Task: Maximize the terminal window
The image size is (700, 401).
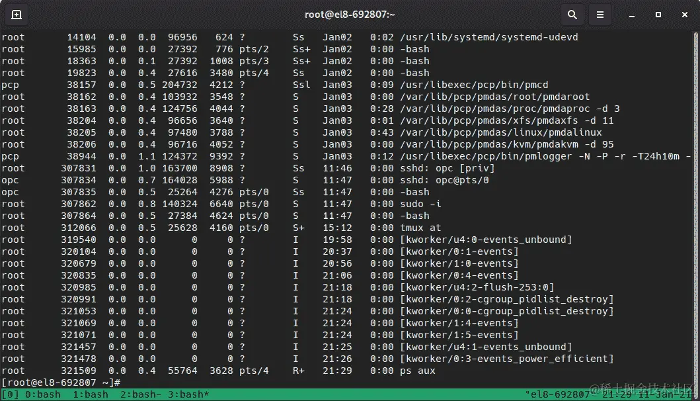Action: (658, 15)
